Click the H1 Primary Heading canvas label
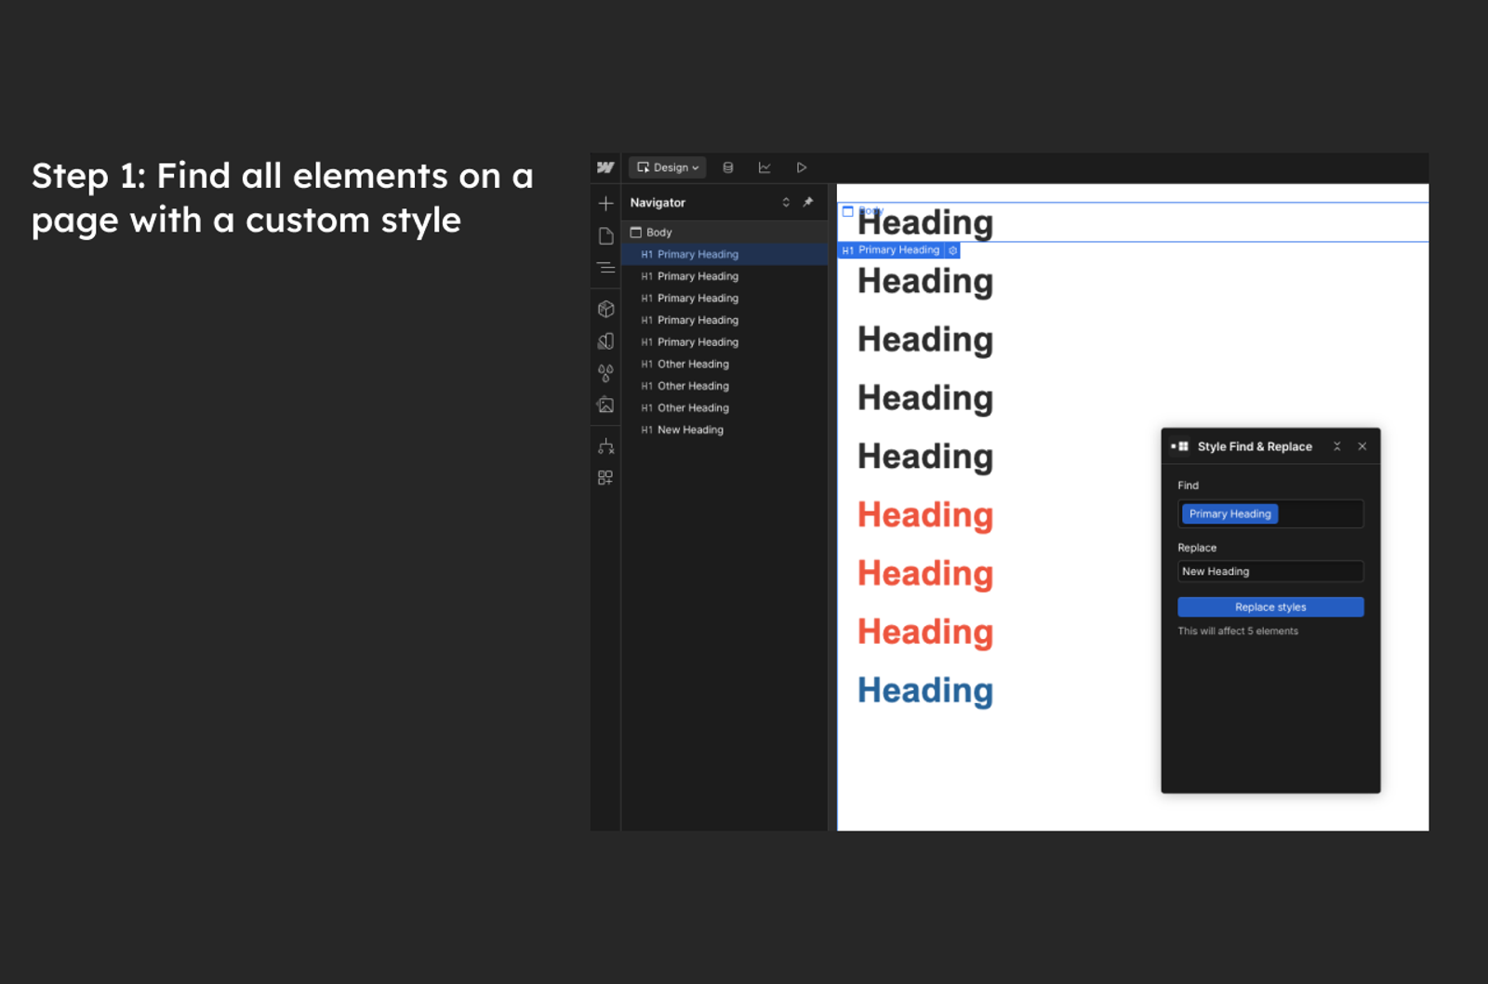Image resolution: width=1488 pixels, height=984 pixels. [891, 250]
